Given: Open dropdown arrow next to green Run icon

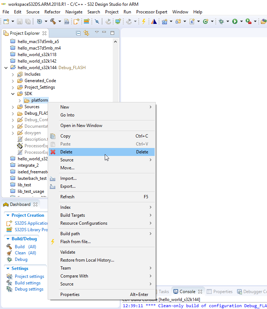Looking at the screenshot, I should click(241, 21).
